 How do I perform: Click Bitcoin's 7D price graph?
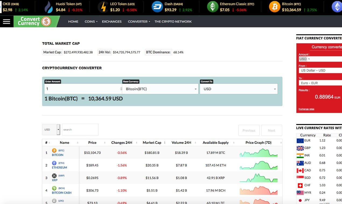pos(259,153)
